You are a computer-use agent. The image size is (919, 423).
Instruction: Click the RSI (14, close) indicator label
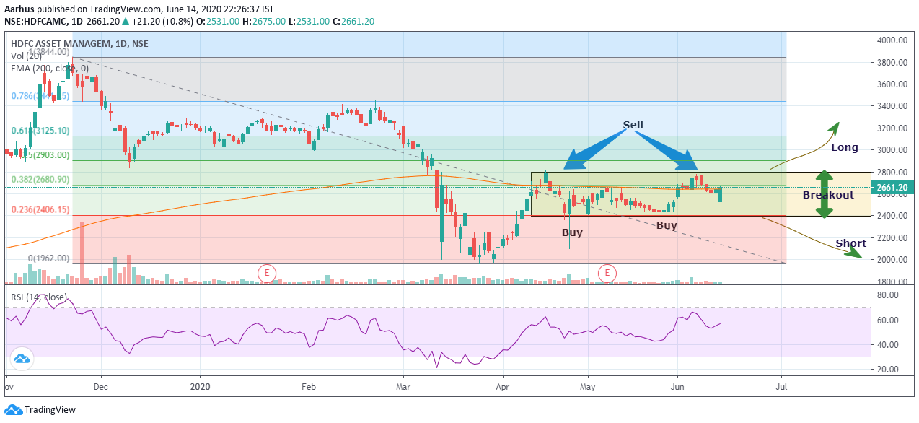tap(39, 297)
